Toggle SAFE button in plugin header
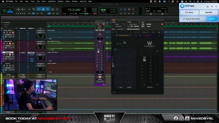219x123 pixels. coord(143,26)
